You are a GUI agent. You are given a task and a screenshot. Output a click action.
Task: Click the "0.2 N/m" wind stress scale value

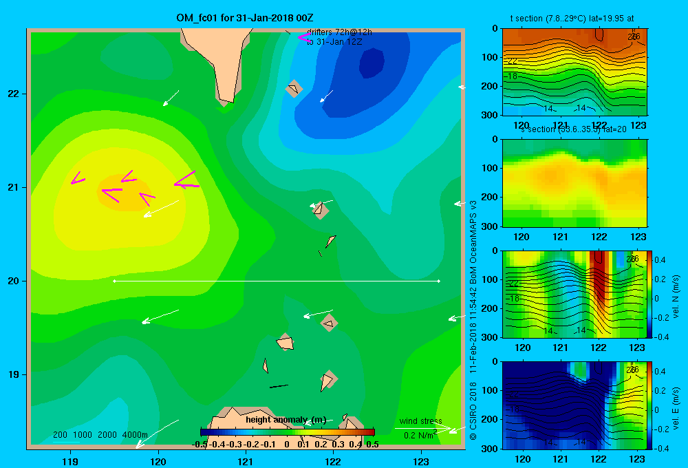[418, 436]
